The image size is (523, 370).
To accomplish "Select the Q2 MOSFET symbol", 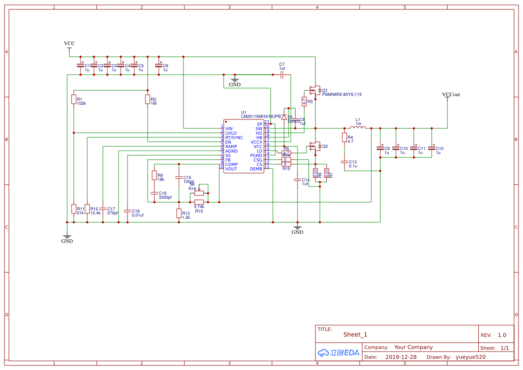I will (315, 146).
